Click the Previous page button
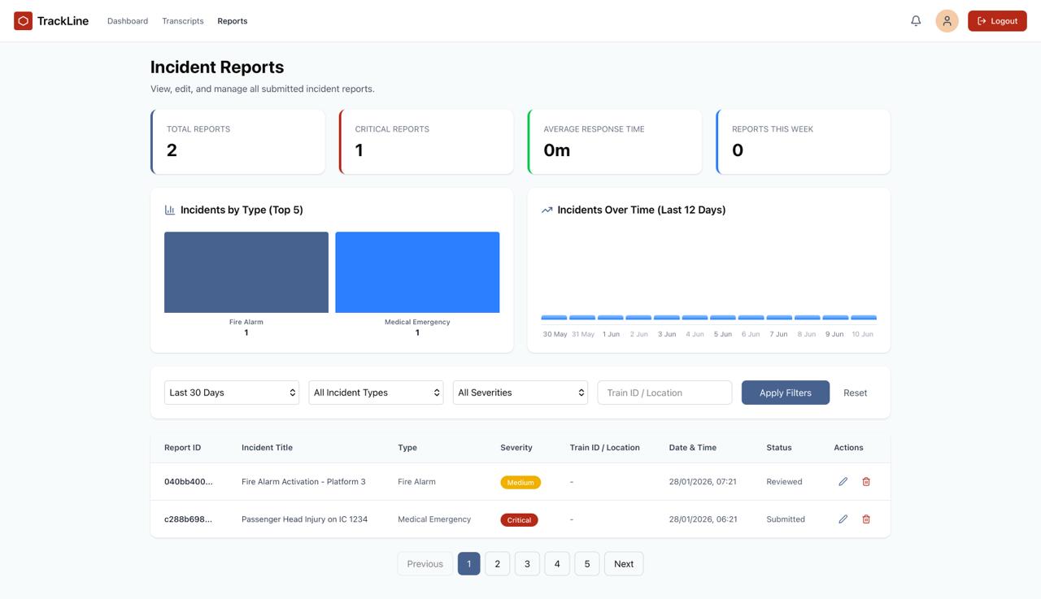This screenshot has width=1041, height=599. point(425,564)
